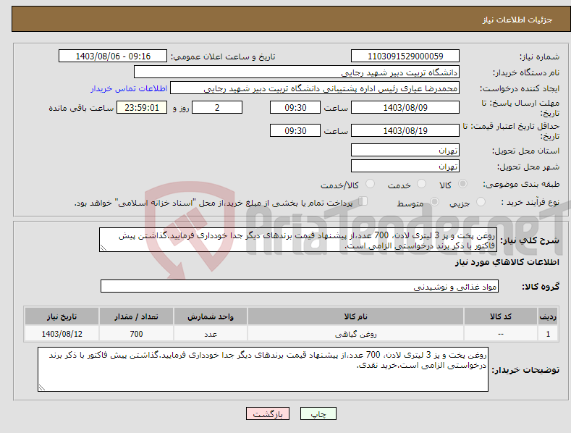Click the اطلاعات کالاهای مورد نیاز heading
Screen dimensions: 571x433
(507, 262)
